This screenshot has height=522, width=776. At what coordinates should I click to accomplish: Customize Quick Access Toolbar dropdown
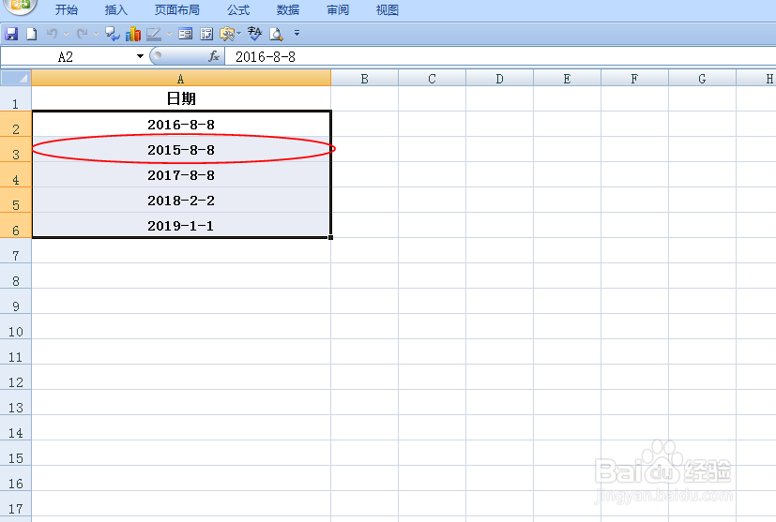click(297, 33)
